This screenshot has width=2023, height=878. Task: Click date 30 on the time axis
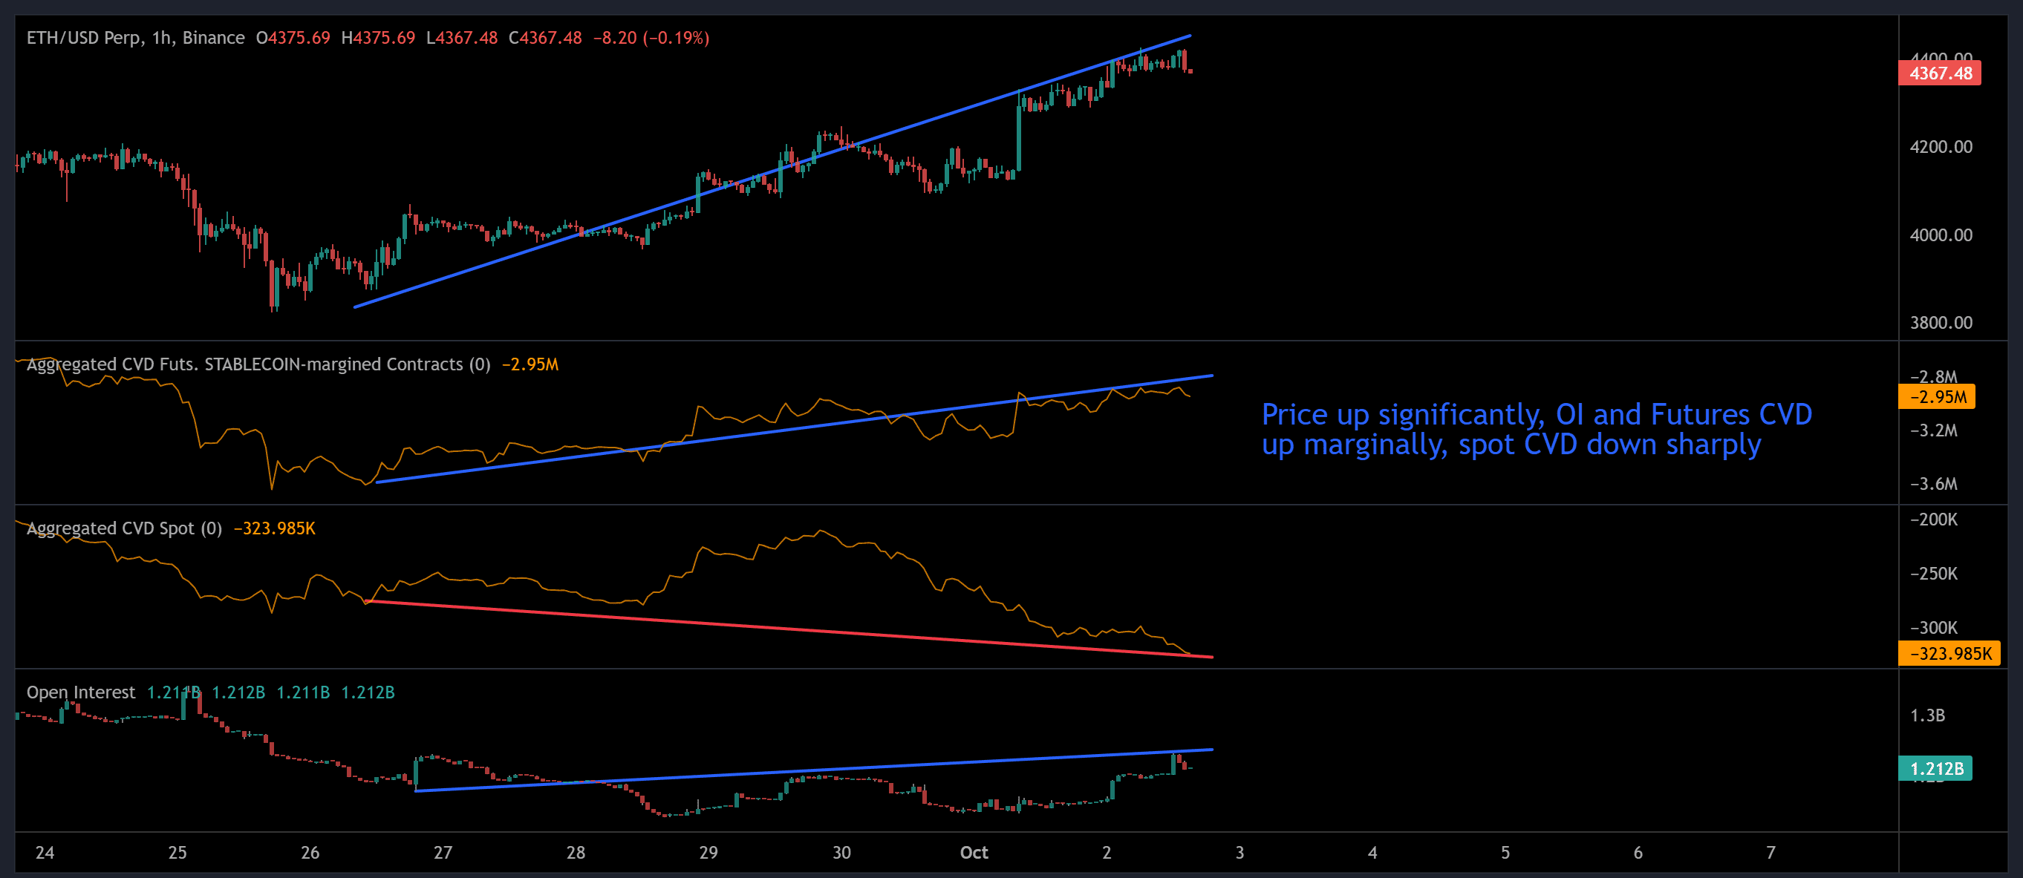pos(841,853)
